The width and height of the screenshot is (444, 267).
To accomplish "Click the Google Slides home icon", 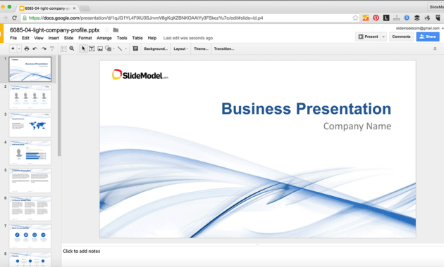I will coord(1,33).
